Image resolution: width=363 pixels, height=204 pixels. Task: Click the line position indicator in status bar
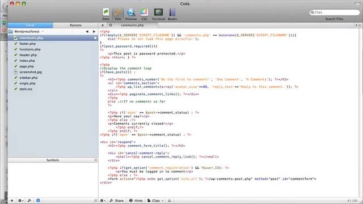(x=352, y=201)
